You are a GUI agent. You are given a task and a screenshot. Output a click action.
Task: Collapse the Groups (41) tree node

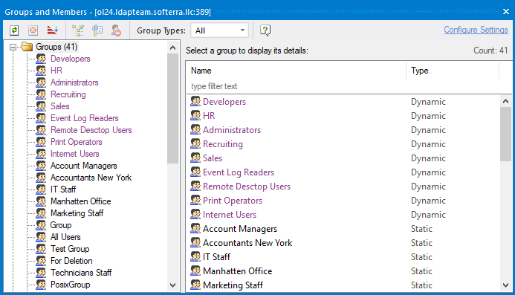[13, 47]
